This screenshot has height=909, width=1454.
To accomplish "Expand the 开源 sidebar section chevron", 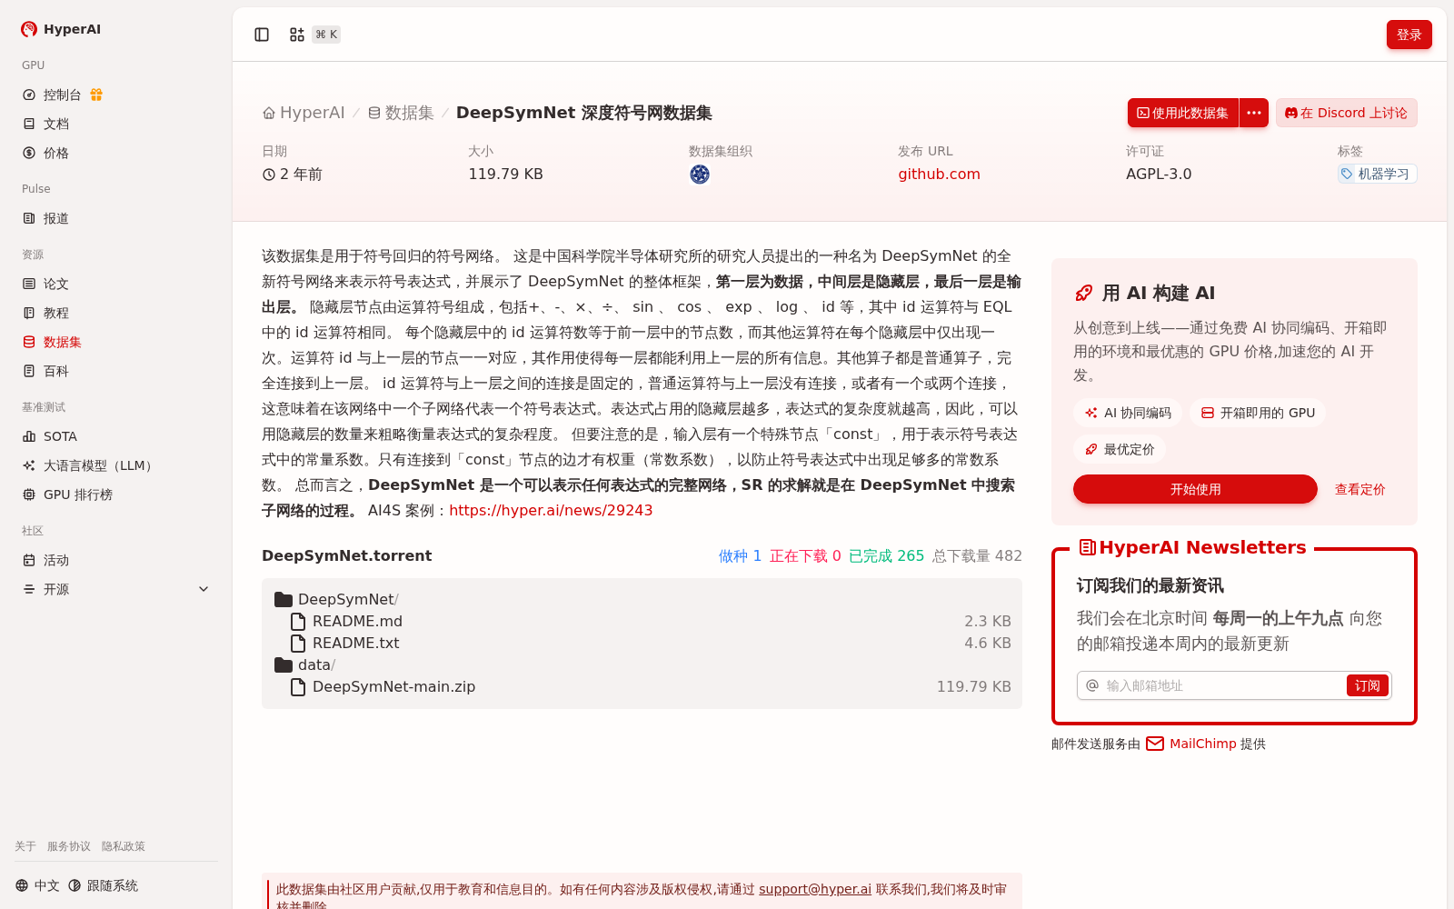I will (204, 589).
